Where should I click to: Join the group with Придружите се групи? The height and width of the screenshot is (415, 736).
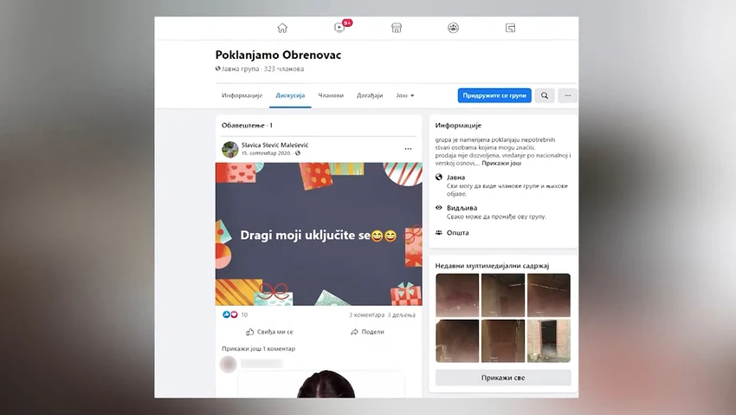494,95
